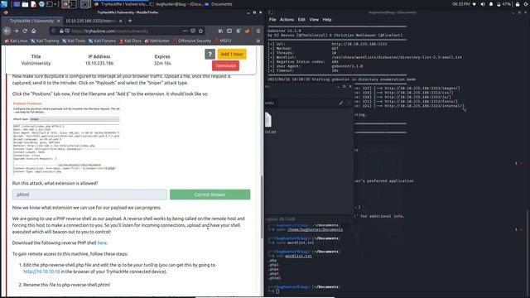Open the notifications bell tray icon
The width and height of the screenshot is (530, 298).
pyautogui.click(x=491, y=4)
